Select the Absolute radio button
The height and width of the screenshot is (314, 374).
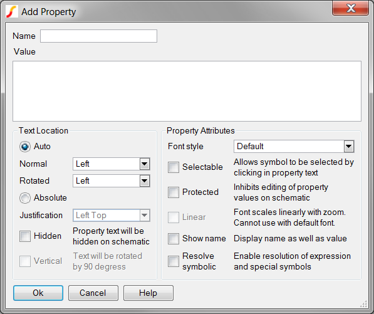[x=25, y=198]
